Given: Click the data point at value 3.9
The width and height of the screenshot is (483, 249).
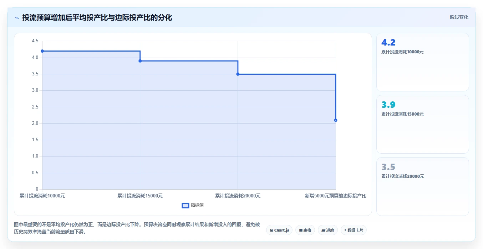Looking at the screenshot, I should tap(140, 61).
